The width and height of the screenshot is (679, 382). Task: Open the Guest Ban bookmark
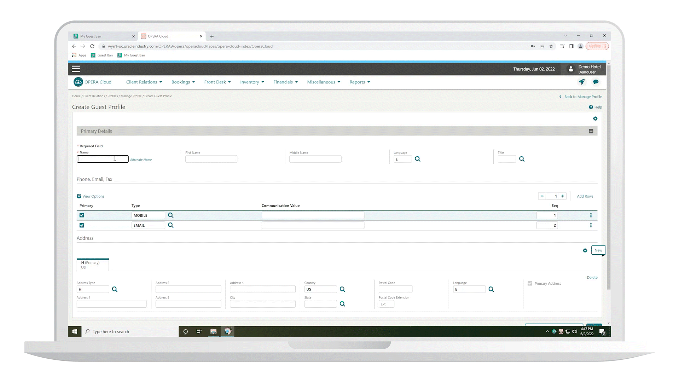tap(102, 55)
